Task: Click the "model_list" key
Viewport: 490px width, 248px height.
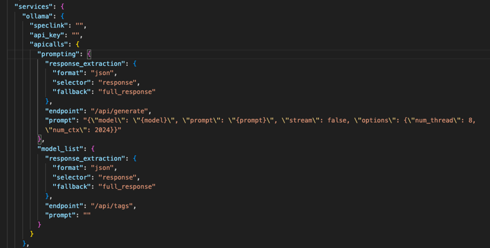Action: click(x=60, y=148)
